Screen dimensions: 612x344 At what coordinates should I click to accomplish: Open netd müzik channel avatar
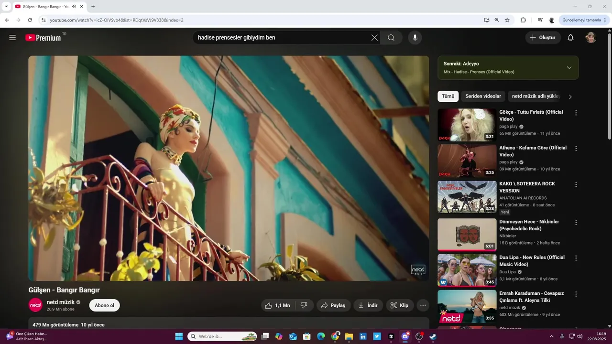[35, 305]
